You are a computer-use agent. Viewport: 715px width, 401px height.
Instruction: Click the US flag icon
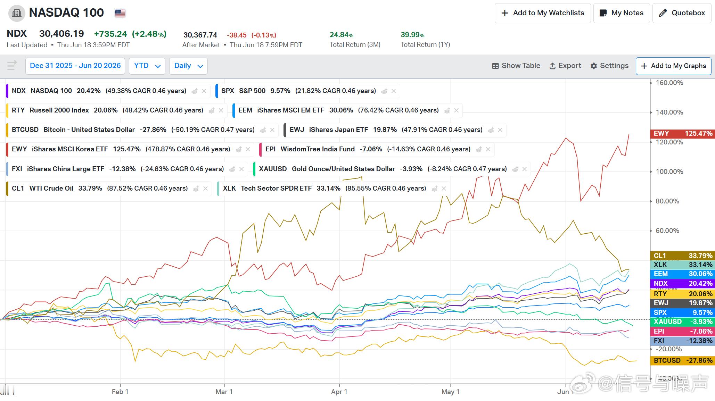coord(120,13)
